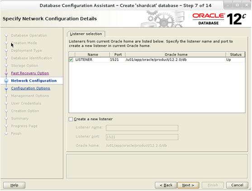This screenshot has height=191, width=252.
Task: Select Network Configuration in the step list
Action: click(34, 81)
